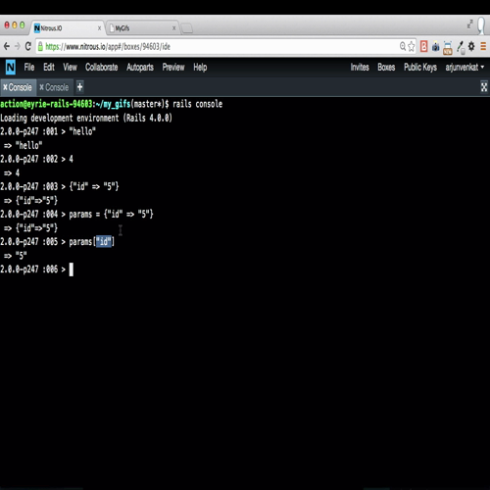Add a new console tab with the plus
Viewport: 490px width, 490px height.
[x=79, y=87]
